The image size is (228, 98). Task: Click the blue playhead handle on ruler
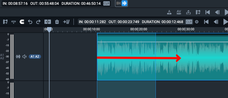(49, 30)
